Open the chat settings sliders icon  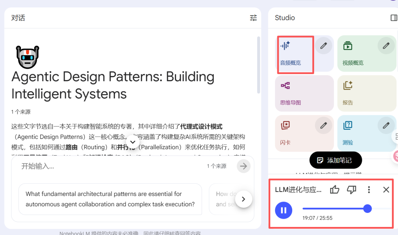click(253, 18)
